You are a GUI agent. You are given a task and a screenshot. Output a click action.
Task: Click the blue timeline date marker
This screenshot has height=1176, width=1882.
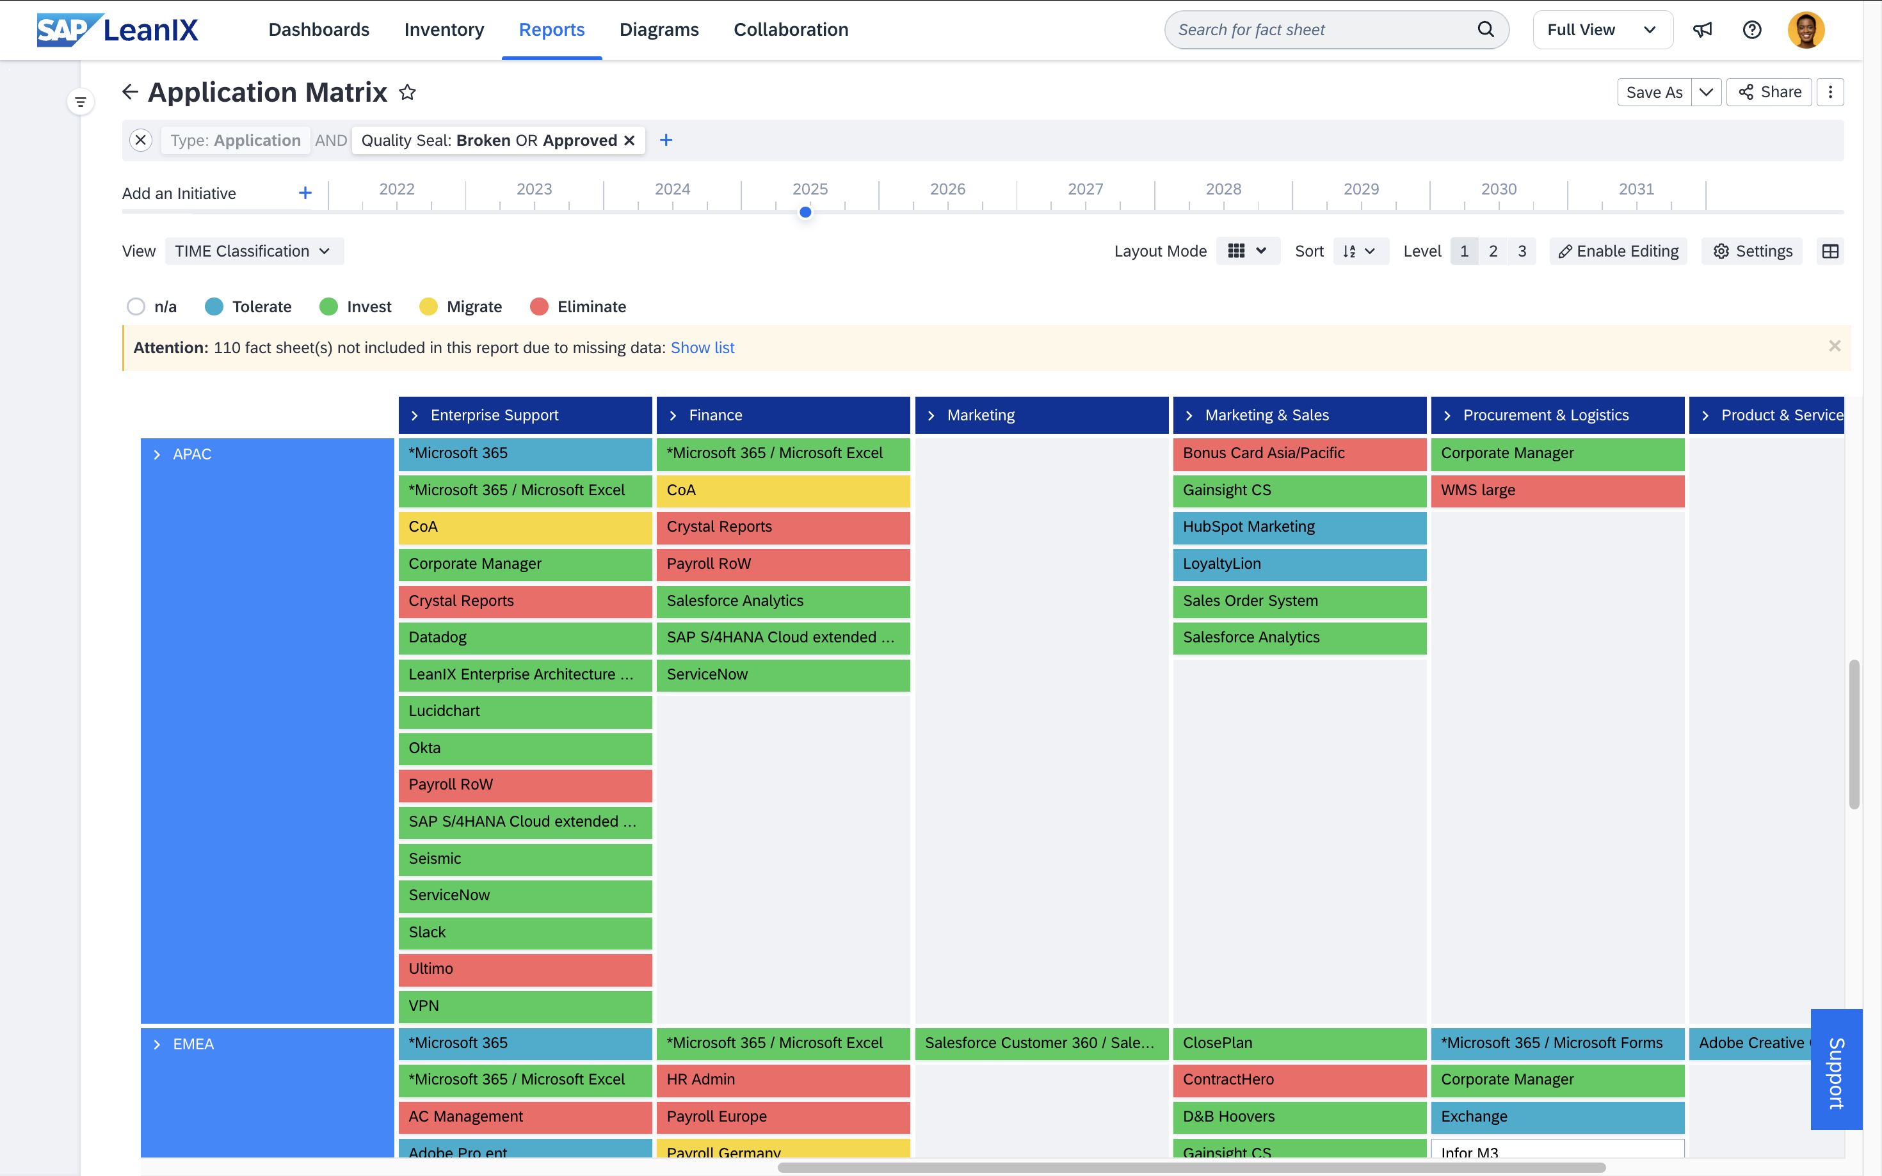(x=805, y=212)
